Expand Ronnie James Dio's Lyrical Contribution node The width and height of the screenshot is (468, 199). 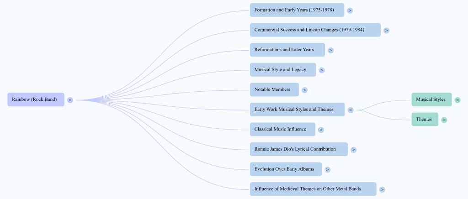pos(353,150)
